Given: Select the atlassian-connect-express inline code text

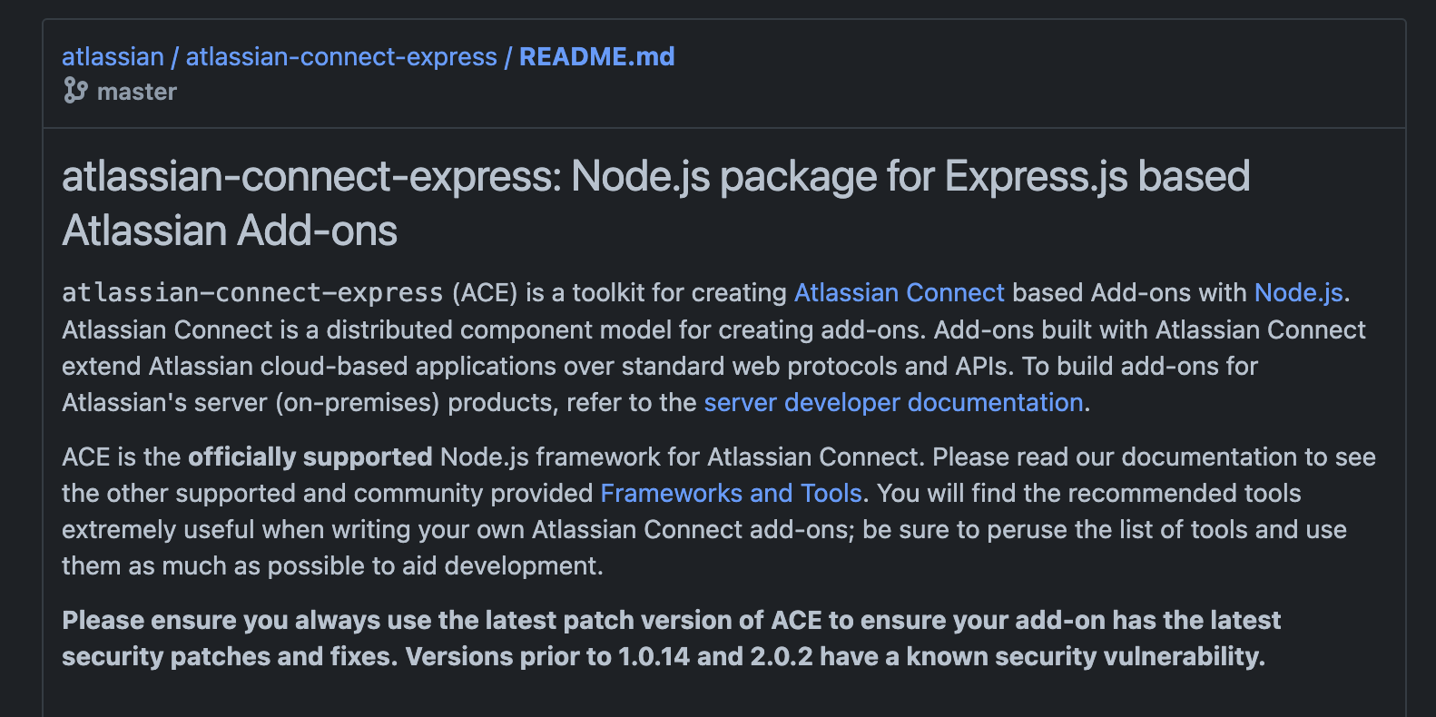Looking at the screenshot, I should (251, 292).
